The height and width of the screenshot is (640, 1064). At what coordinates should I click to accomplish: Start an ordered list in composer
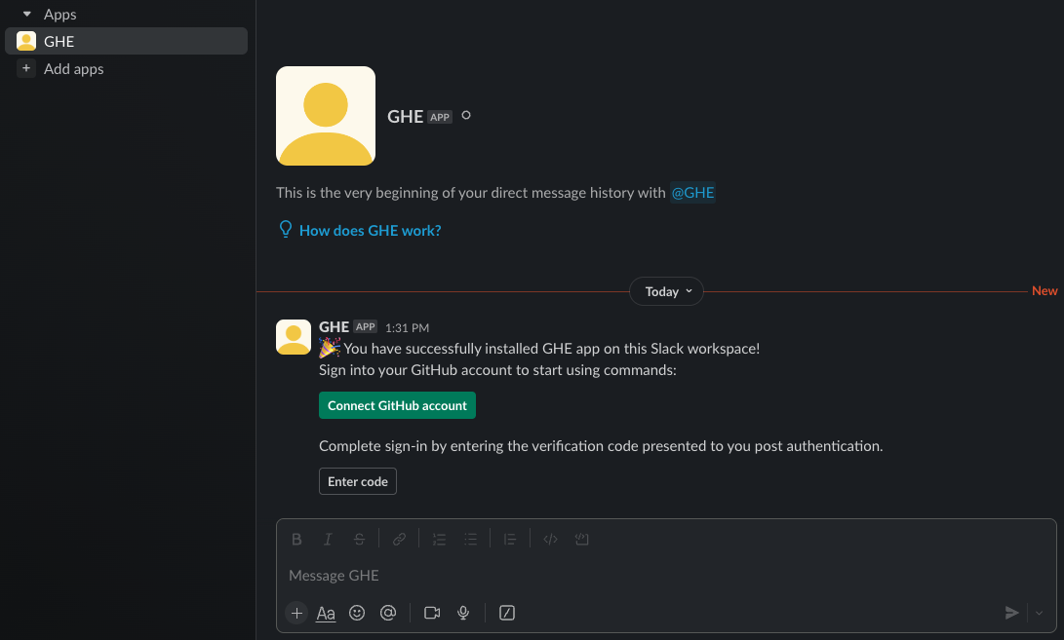tap(439, 539)
